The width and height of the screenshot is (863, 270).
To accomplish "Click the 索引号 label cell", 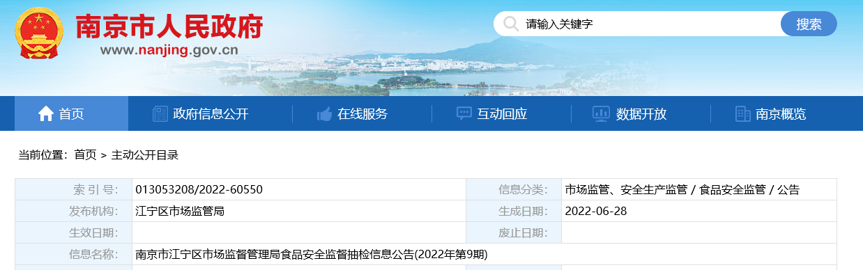I will click(x=73, y=189).
